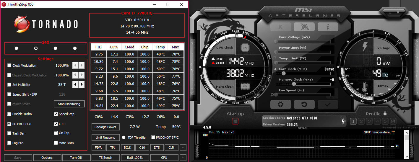Select first ThrottleStop profile radio button
The height and width of the screenshot is (162, 419).
point(16,48)
